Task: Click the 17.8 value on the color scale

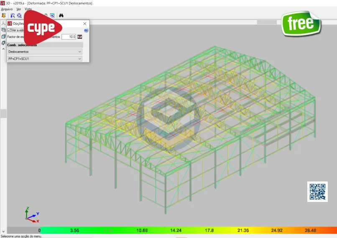Action: point(209,230)
